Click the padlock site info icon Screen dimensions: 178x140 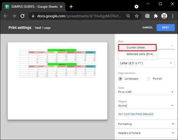pyautogui.click(x=33, y=16)
